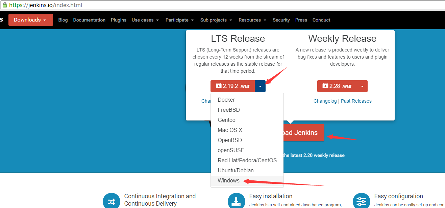
Task: Open the Sub-projects menu
Action: click(216, 20)
